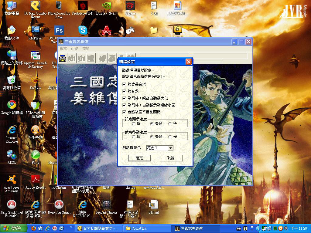The image size is (311, 233).
Task: Toggle the 聽音效 checkbox
Action: click(x=124, y=91)
